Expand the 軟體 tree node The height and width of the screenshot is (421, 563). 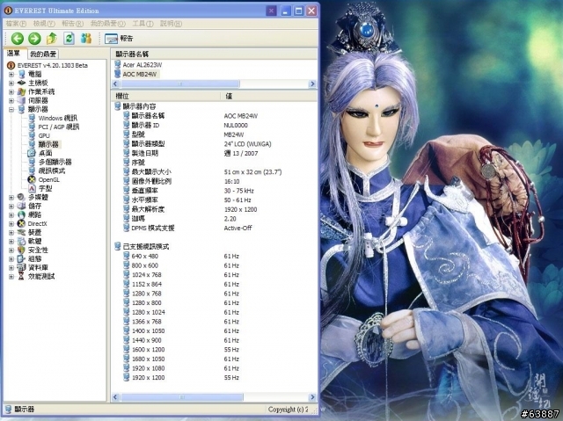[11, 241]
